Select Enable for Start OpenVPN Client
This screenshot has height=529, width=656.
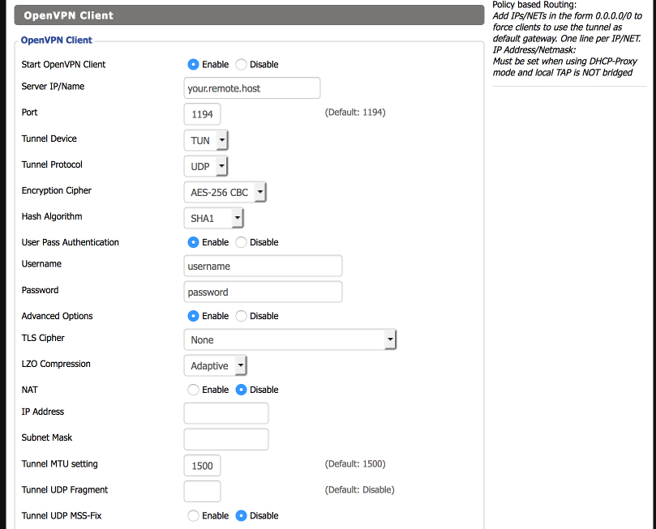(x=193, y=64)
